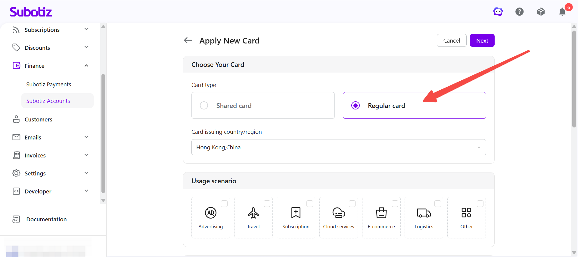Click the Logistics truck icon
Screen dimensions: 578x257
[x=424, y=213]
